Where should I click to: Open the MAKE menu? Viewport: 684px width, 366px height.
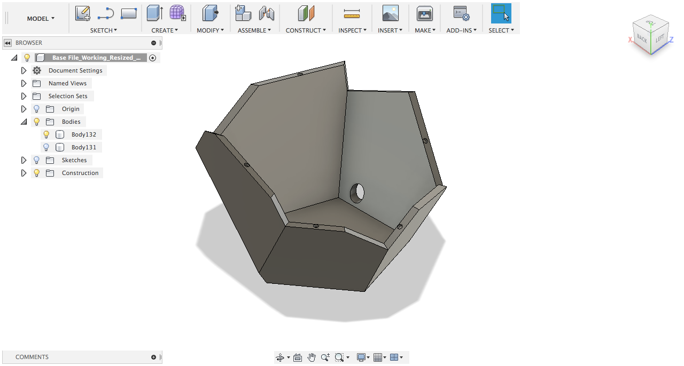click(x=425, y=30)
